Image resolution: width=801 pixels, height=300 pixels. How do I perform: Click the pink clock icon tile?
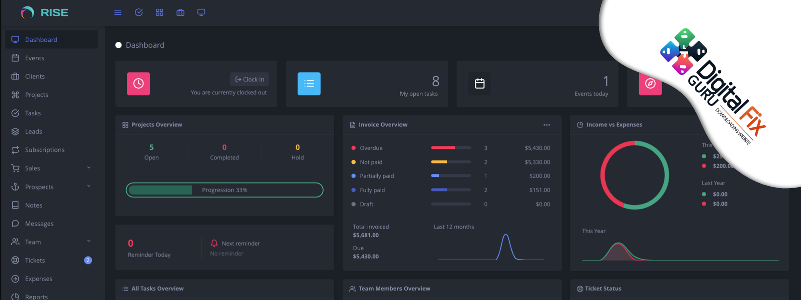point(138,84)
